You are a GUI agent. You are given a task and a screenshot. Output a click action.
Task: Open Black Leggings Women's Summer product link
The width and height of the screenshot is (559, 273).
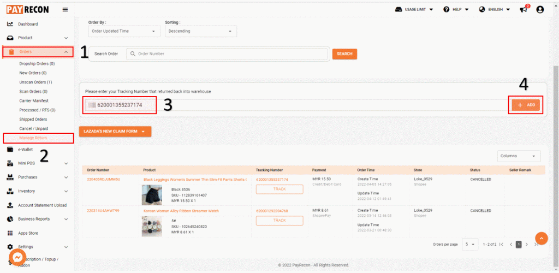click(195, 180)
